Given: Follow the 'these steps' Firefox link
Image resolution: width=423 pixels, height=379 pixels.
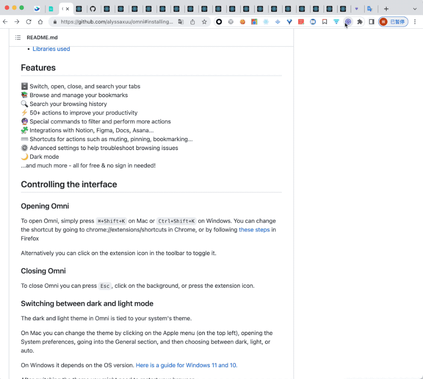Looking at the screenshot, I should pyautogui.click(x=254, y=230).
